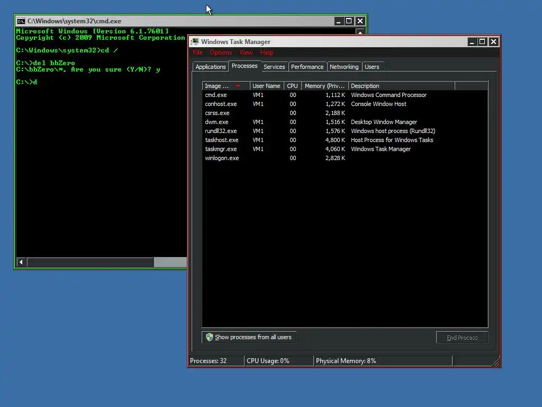
Task: Click the 4,800 K memory value
Action: pos(335,140)
